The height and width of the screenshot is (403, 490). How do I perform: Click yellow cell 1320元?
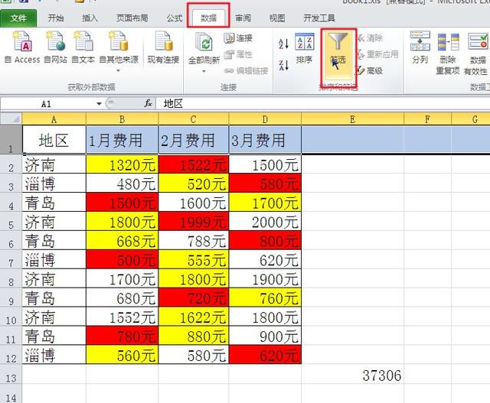tap(122, 164)
